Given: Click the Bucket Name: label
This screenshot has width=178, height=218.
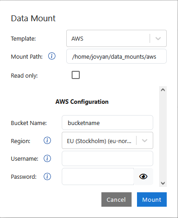Looking at the screenshot, I should (29, 123).
